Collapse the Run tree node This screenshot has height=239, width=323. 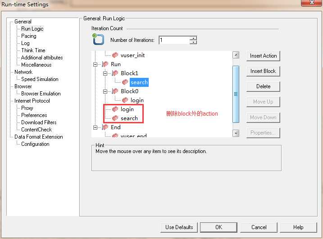(95, 64)
